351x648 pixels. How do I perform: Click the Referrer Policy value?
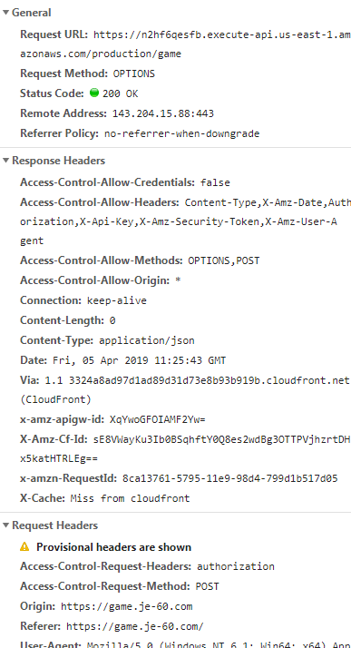click(181, 134)
